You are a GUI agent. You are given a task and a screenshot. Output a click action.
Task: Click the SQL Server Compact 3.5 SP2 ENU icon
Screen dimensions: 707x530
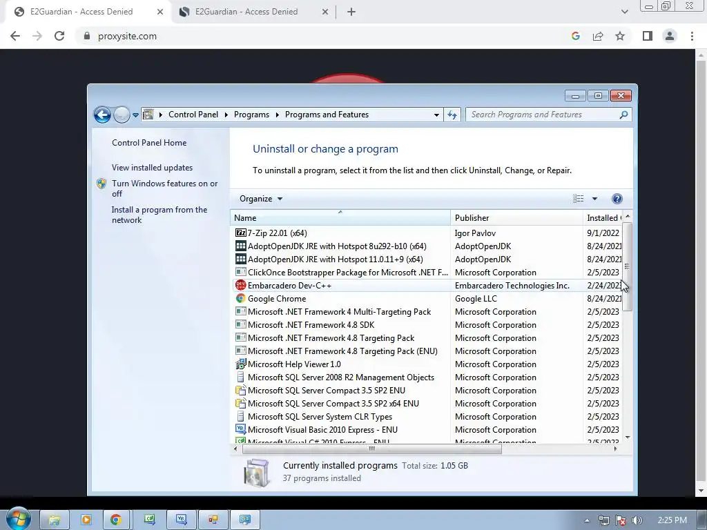[241, 391]
